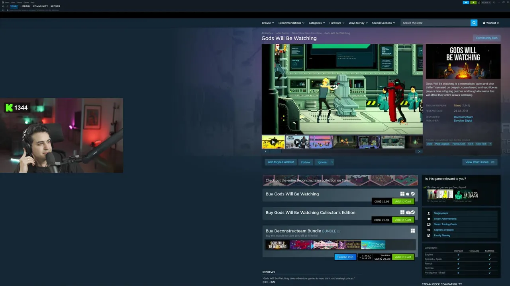Open the Deconstructeam collection banner
This screenshot has height=286, width=510.
tap(340, 180)
